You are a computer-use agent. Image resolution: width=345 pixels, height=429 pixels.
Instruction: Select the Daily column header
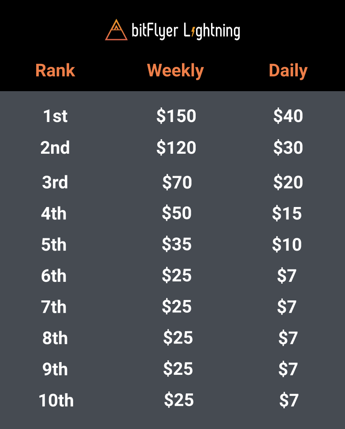pos(288,71)
